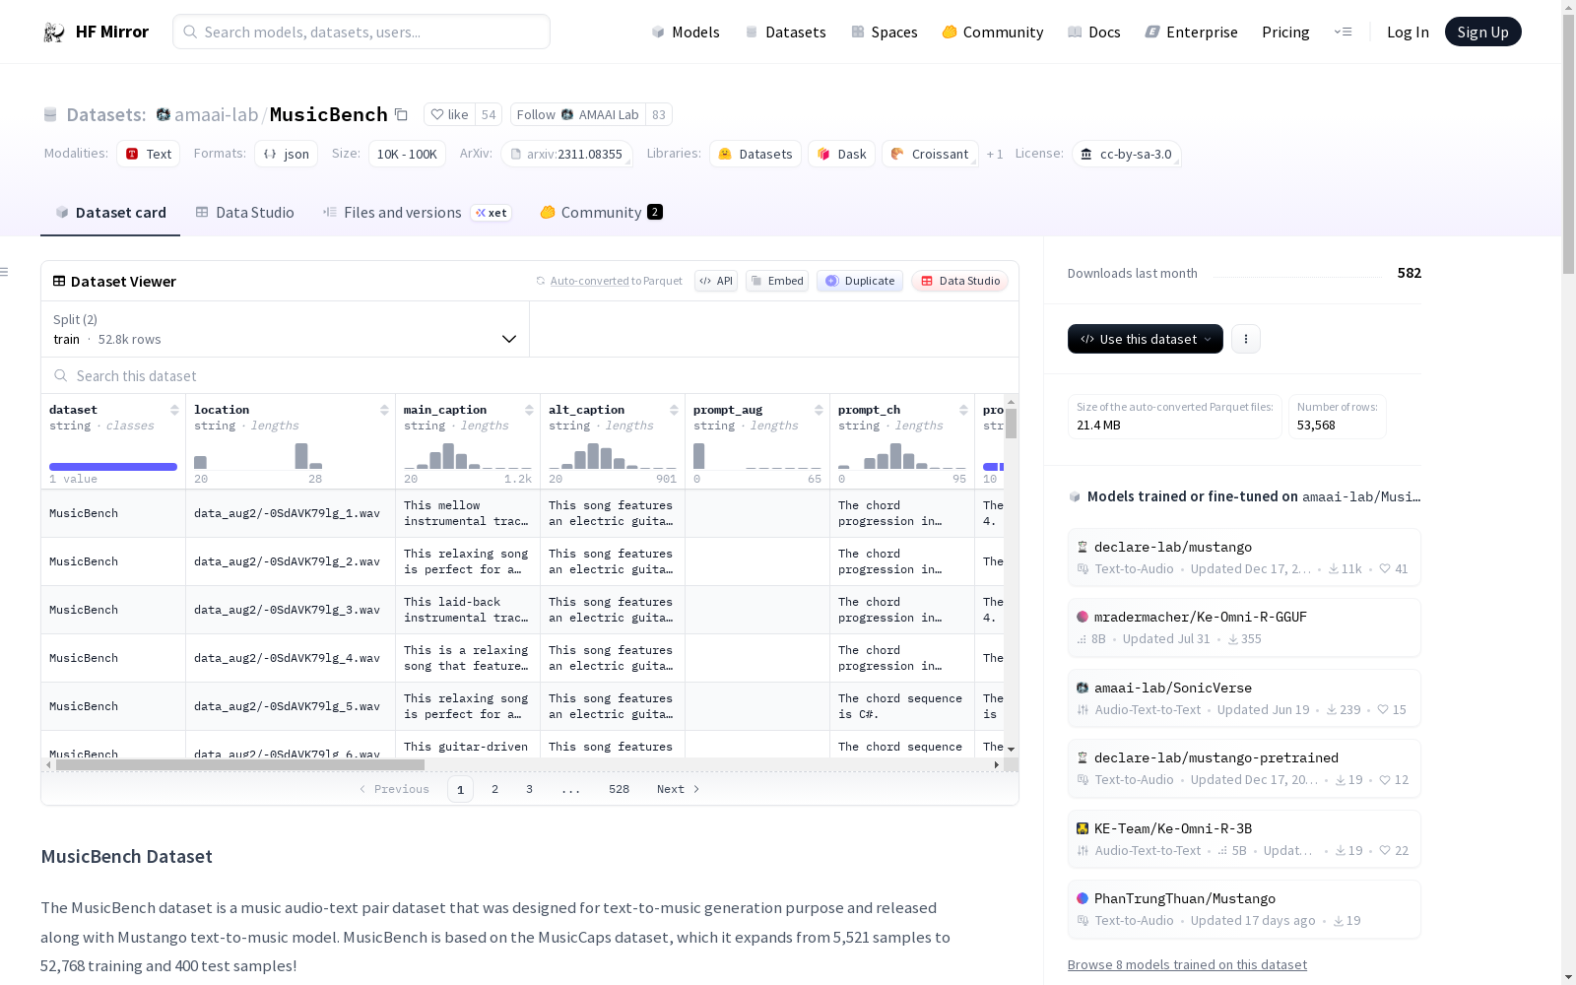Switch to the Data Studio tab
This screenshot has height=985, width=1576.
(x=245, y=213)
